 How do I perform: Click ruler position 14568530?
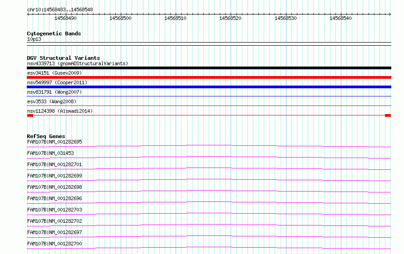point(286,18)
